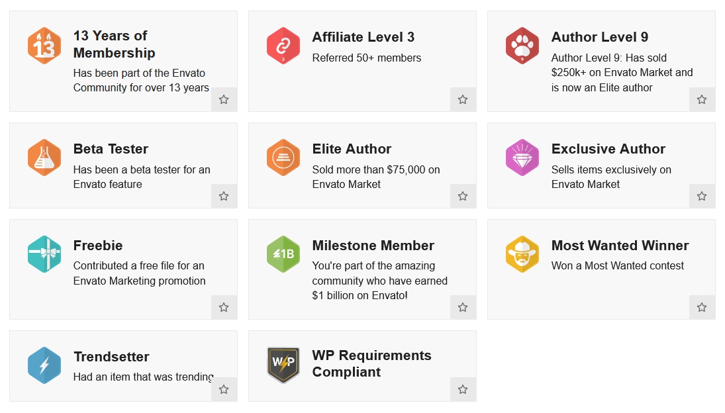The width and height of the screenshot is (725, 413).
Task: Click the Most Wanted Winner cowboy icon
Action: coord(522,254)
